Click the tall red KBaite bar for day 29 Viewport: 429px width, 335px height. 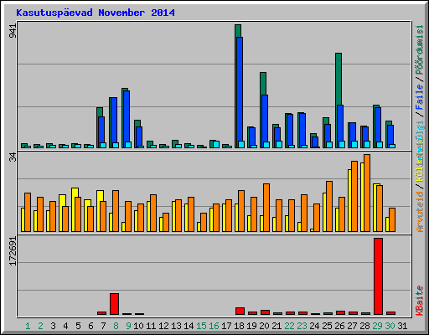[x=378, y=276]
